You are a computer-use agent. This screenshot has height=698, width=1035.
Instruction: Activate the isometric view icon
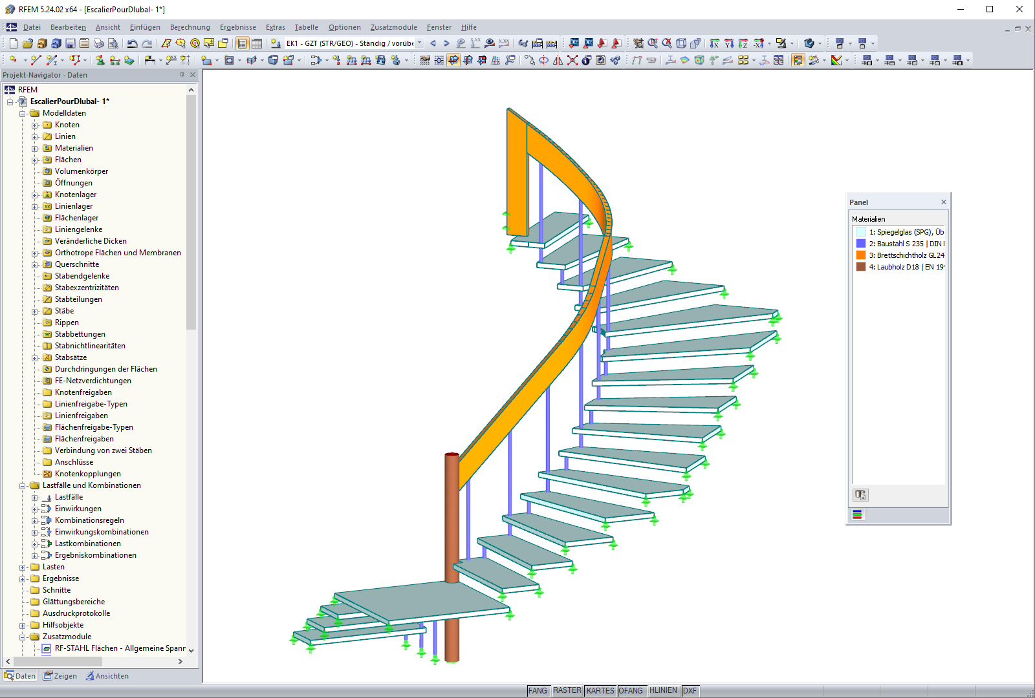click(682, 43)
